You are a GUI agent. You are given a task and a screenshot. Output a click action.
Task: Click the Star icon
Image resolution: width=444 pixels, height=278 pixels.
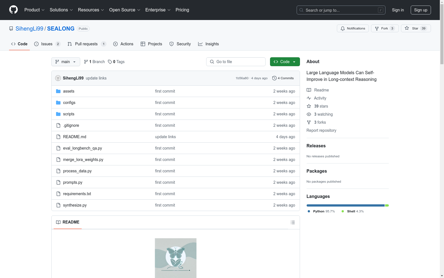[407, 28]
